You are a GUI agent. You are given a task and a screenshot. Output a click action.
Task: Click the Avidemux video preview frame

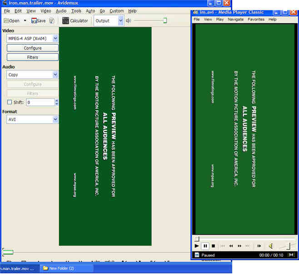coord(105,136)
